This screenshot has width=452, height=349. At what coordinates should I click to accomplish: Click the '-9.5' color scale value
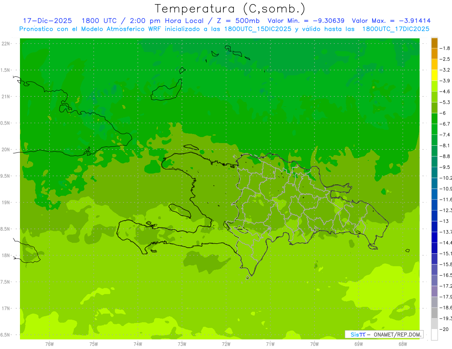tap(445, 167)
